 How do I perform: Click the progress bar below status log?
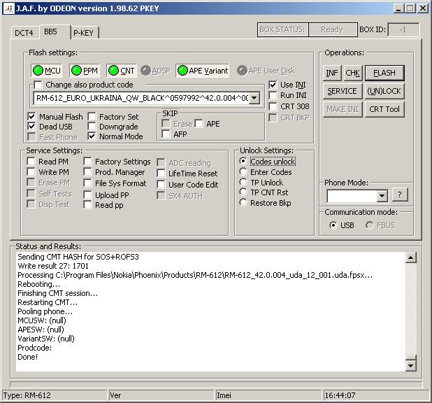[x=216, y=385]
